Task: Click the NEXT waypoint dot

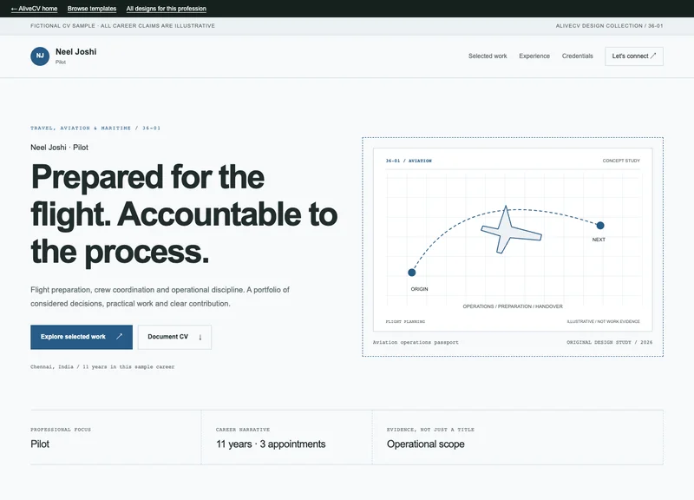Action: [600, 226]
